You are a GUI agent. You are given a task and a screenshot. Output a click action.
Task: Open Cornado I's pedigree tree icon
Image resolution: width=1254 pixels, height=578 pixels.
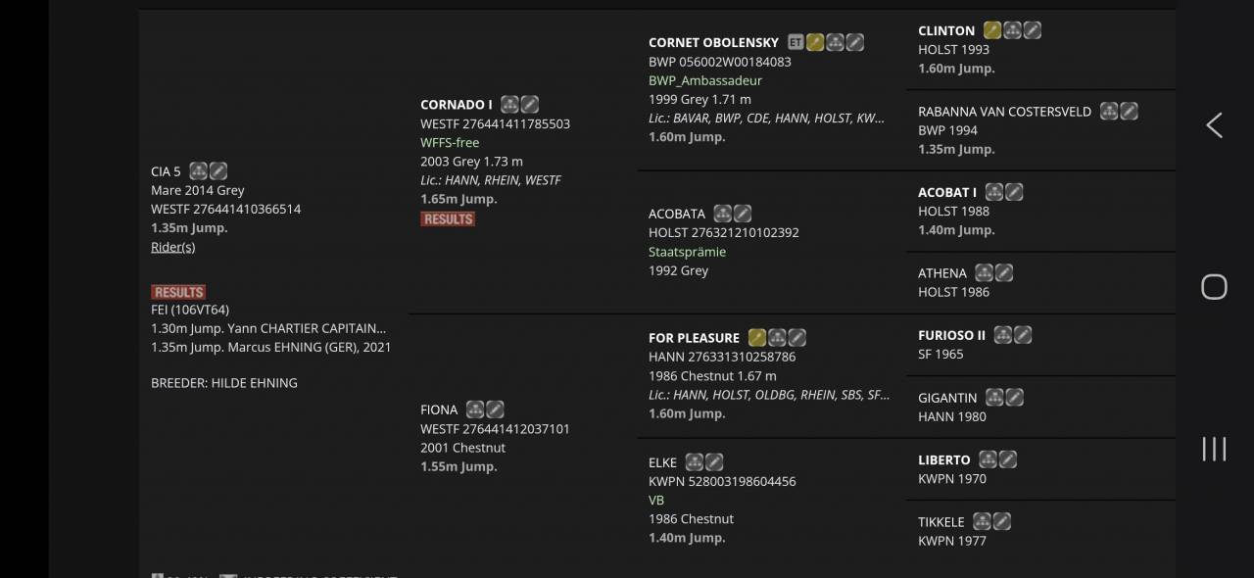click(x=509, y=105)
